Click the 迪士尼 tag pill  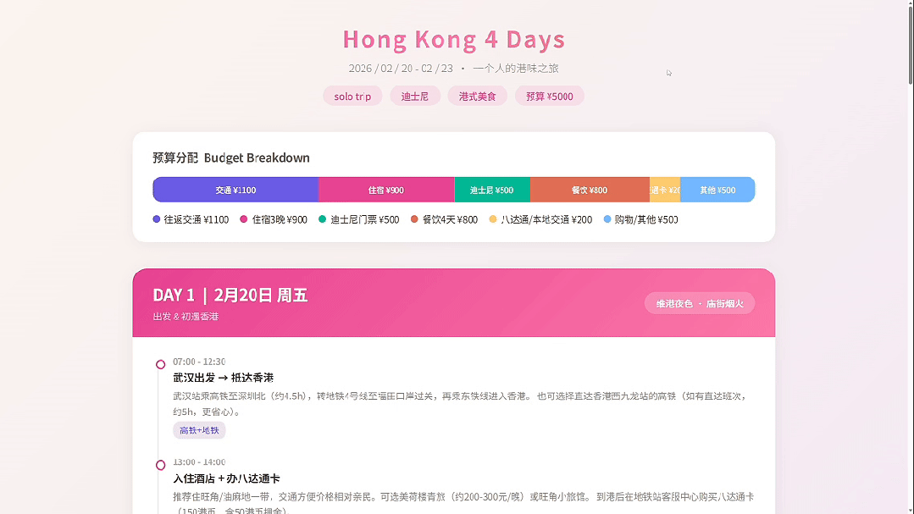(x=415, y=96)
